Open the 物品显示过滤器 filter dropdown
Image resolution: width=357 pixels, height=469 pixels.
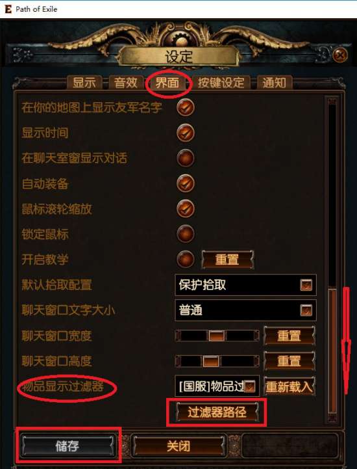tap(217, 386)
